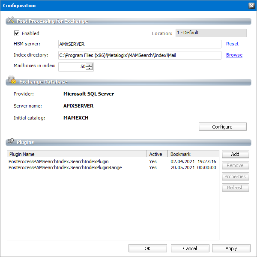Increase Mailboxes in index with up arrow
The image size is (257, 257).
tap(90, 65)
